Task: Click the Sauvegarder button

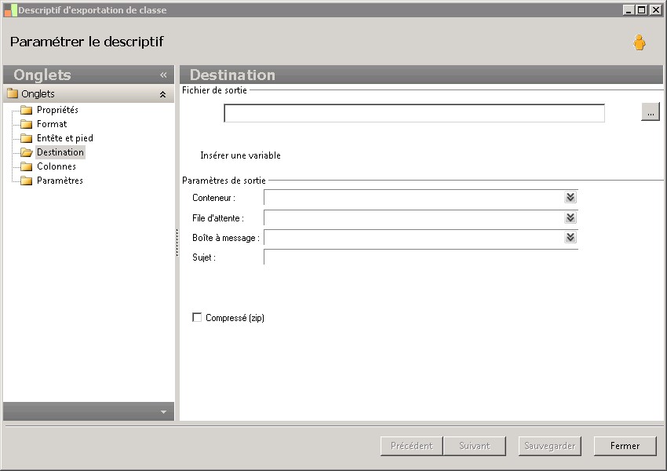Action: tap(549, 446)
